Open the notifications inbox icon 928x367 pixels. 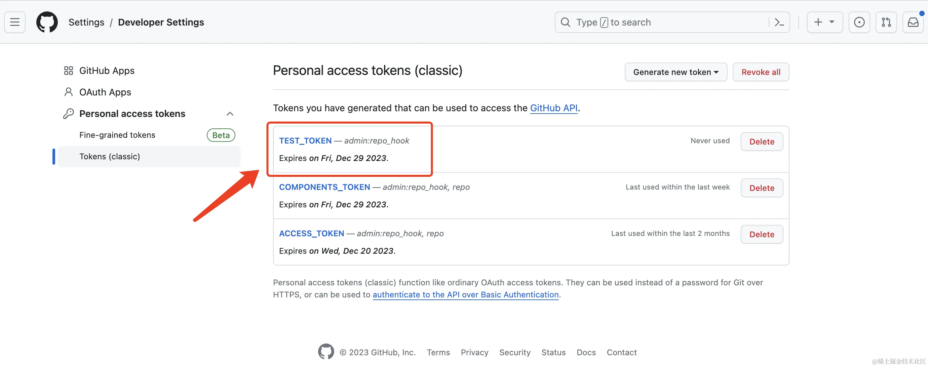click(x=913, y=22)
